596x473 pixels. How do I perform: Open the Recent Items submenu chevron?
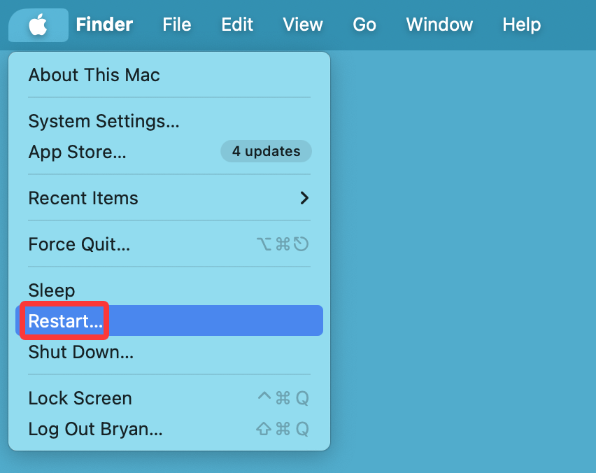click(304, 198)
